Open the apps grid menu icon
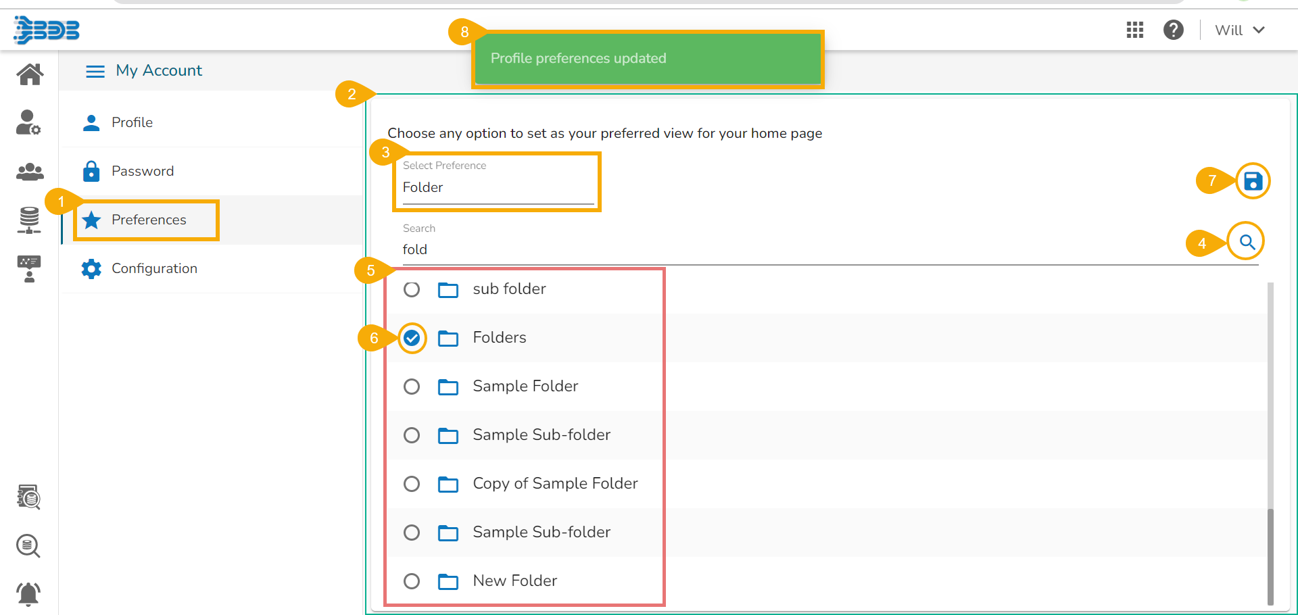 pyautogui.click(x=1135, y=30)
